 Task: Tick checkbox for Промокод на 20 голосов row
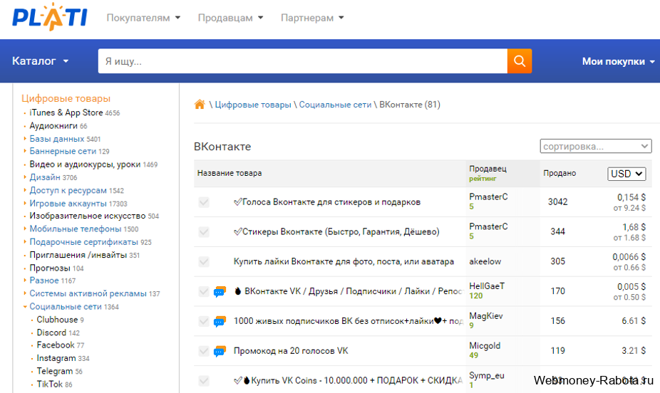coord(204,351)
